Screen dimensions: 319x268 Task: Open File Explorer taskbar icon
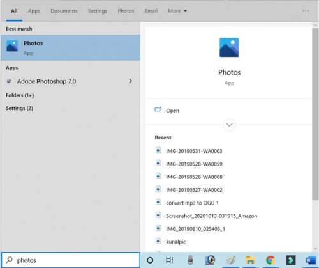point(250,260)
